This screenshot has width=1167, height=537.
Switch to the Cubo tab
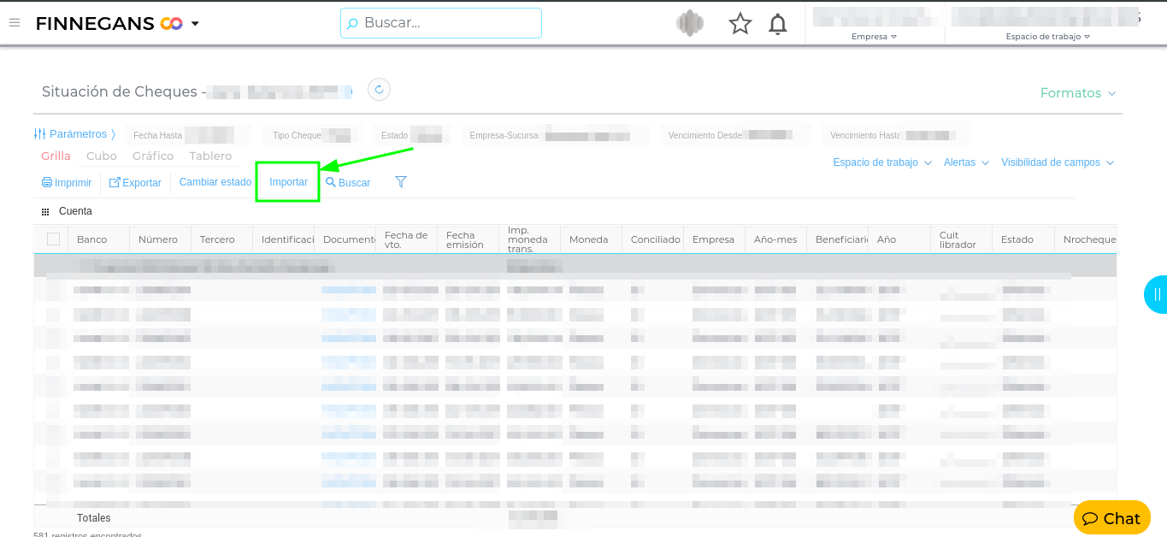coord(102,156)
